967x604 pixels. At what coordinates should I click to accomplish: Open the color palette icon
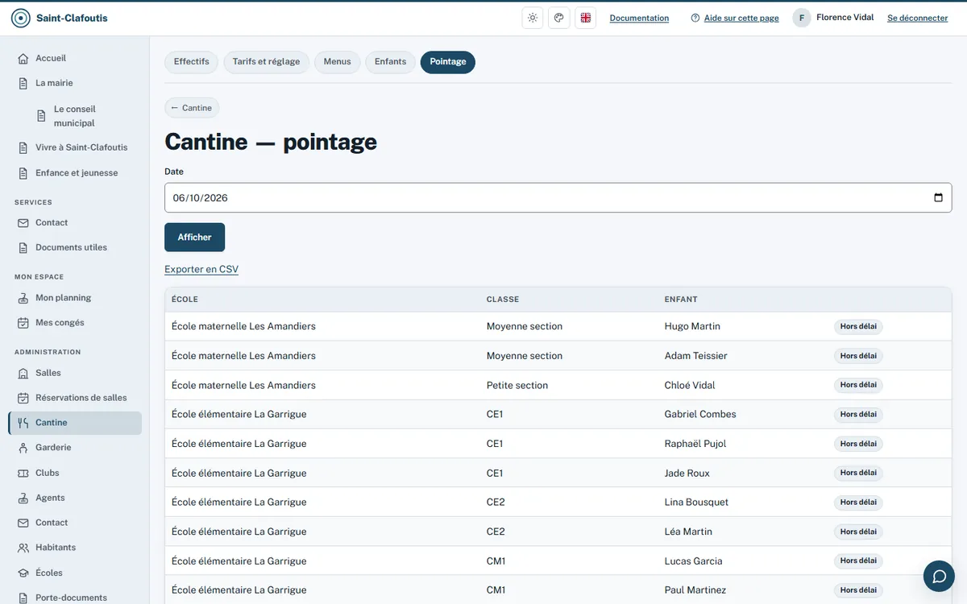559,18
